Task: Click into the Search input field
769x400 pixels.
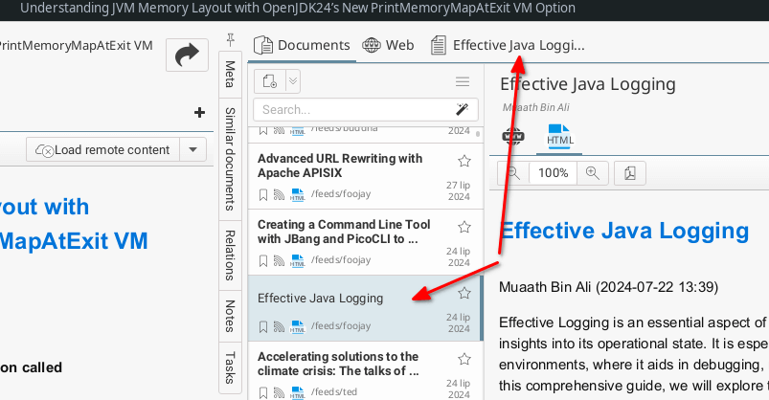Action: click(350, 109)
